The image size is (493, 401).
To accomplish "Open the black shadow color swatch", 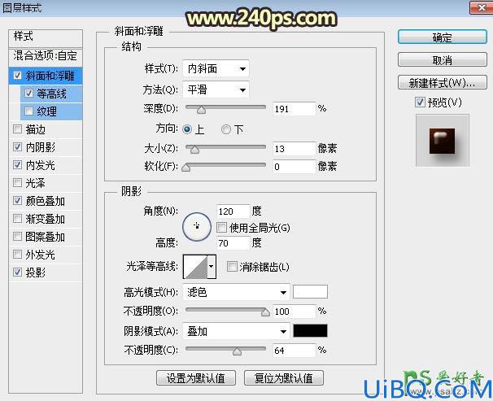I will tap(310, 330).
